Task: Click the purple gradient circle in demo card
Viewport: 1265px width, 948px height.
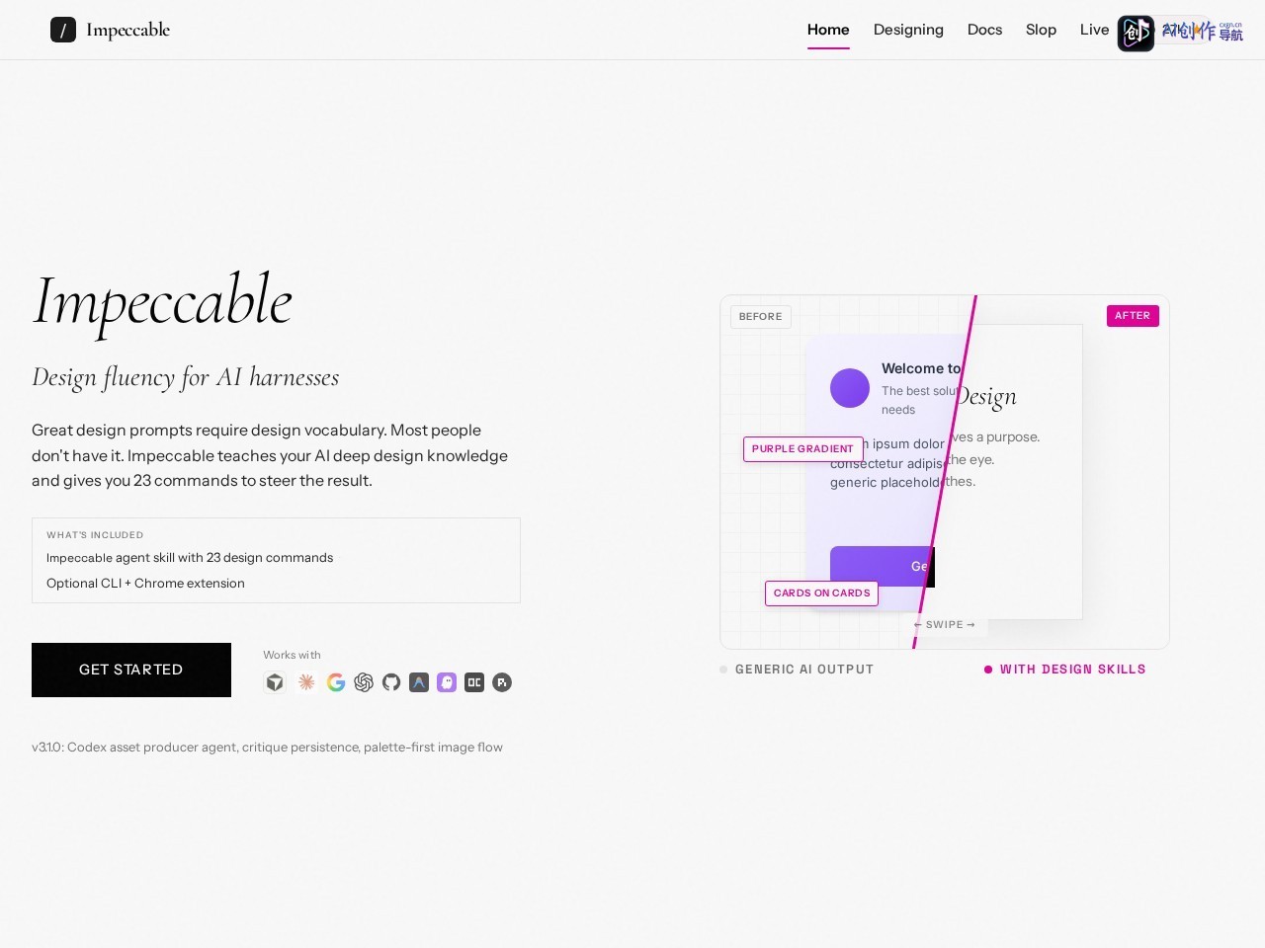Action: coord(850,388)
